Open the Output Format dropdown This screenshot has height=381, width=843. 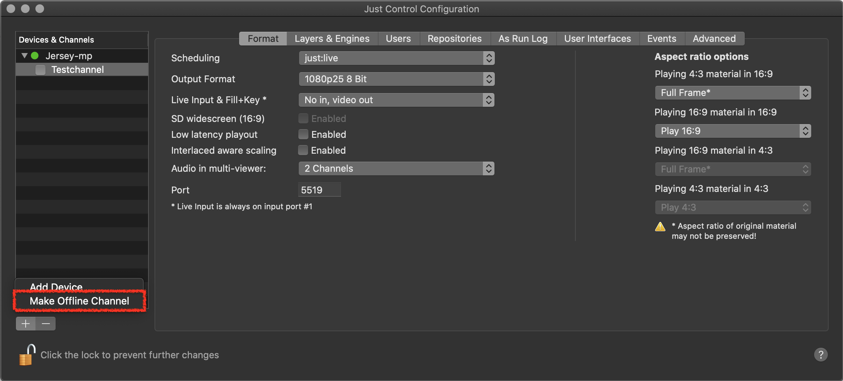pyautogui.click(x=397, y=79)
